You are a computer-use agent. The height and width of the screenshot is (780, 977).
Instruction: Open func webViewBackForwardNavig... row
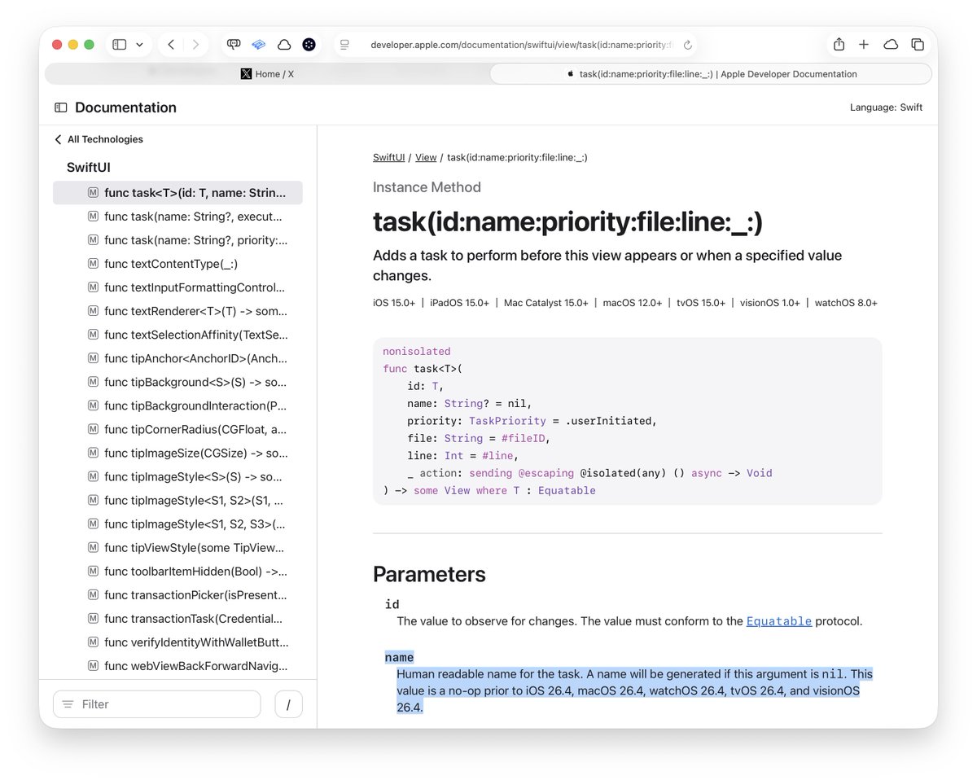177,665
